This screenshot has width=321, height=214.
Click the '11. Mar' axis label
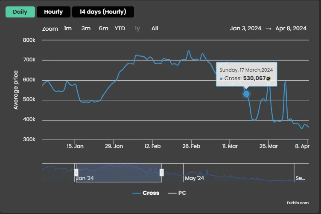click(230, 146)
